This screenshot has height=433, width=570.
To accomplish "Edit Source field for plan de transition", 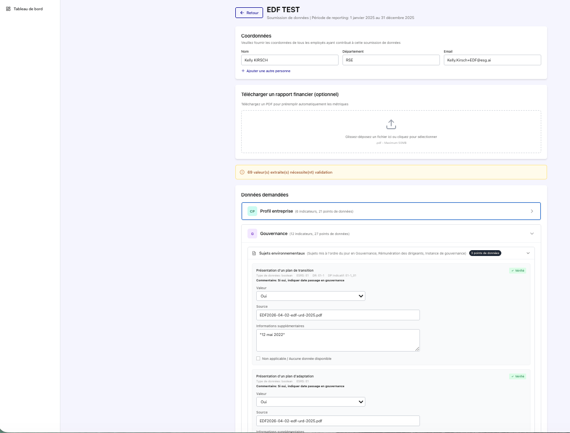I will (x=338, y=315).
